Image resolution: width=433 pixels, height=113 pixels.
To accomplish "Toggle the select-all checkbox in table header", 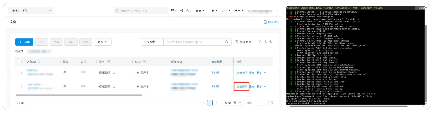I will pyautogui.click(x=20, y=62).
